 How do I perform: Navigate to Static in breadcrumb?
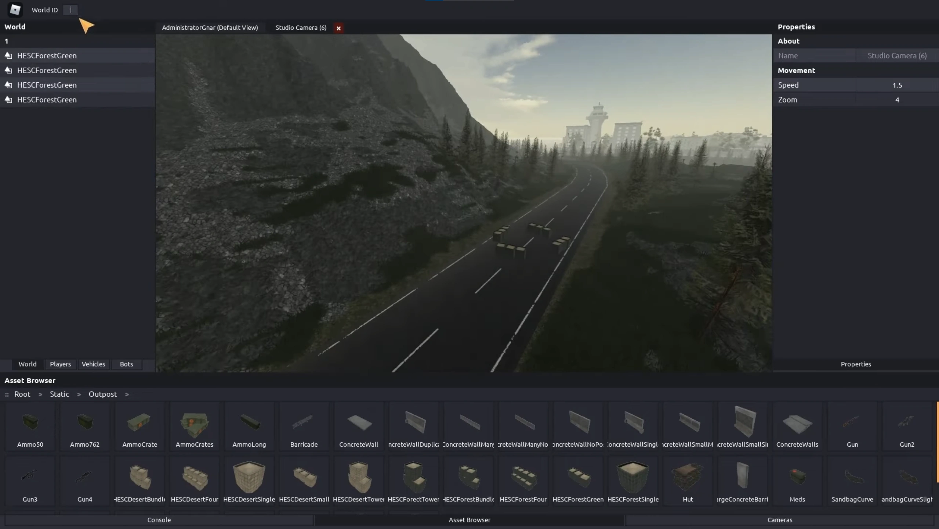[x=59, y=394]
